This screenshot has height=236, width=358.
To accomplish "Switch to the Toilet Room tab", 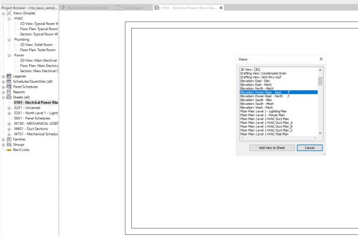I will 131,8.
